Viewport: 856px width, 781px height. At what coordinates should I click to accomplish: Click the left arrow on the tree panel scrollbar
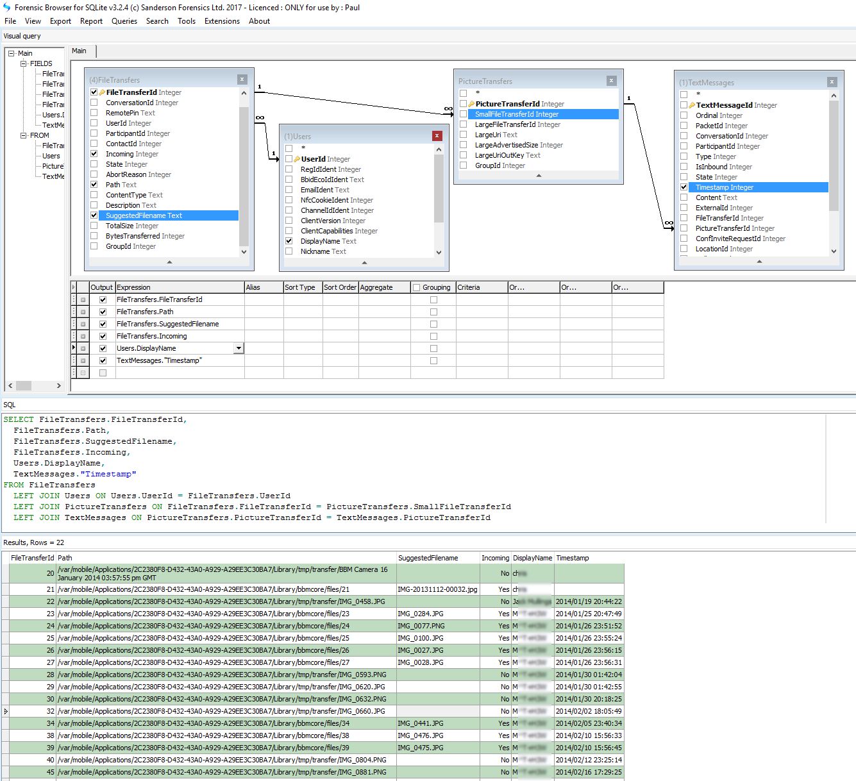click(x=10, y=386)
